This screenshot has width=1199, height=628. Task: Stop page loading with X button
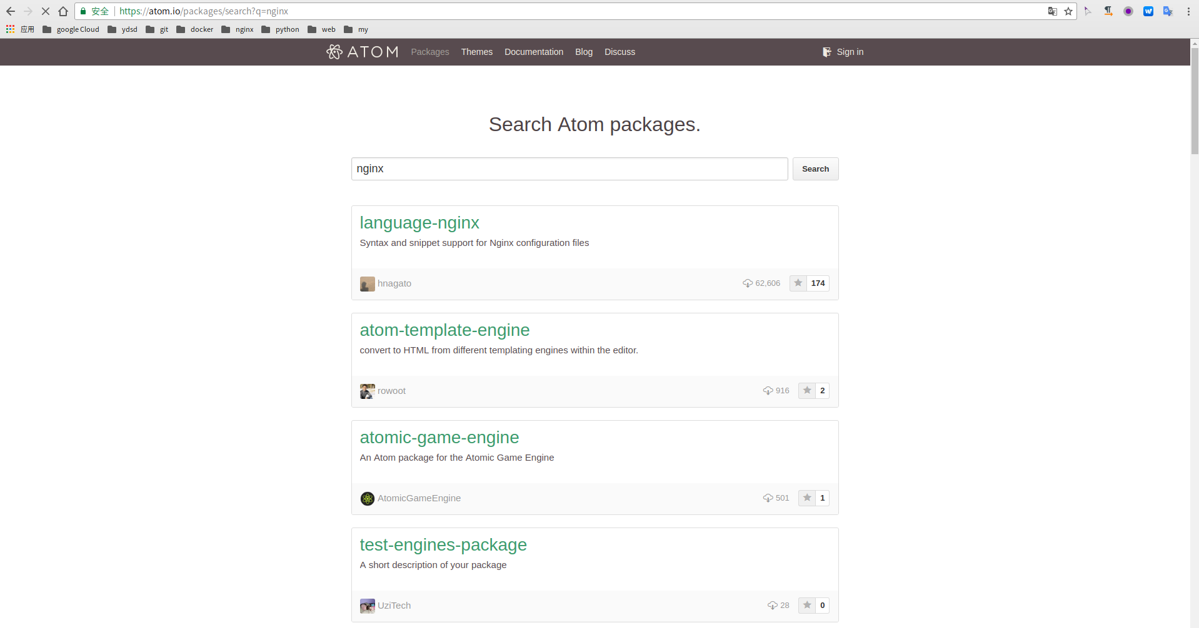pos(46,11)
